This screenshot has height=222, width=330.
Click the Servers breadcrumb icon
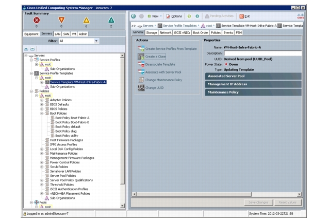coord(140,26)
